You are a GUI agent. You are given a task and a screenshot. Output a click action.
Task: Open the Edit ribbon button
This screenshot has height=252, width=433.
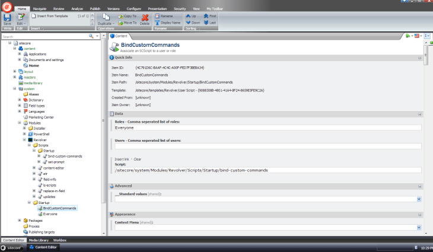21,19
